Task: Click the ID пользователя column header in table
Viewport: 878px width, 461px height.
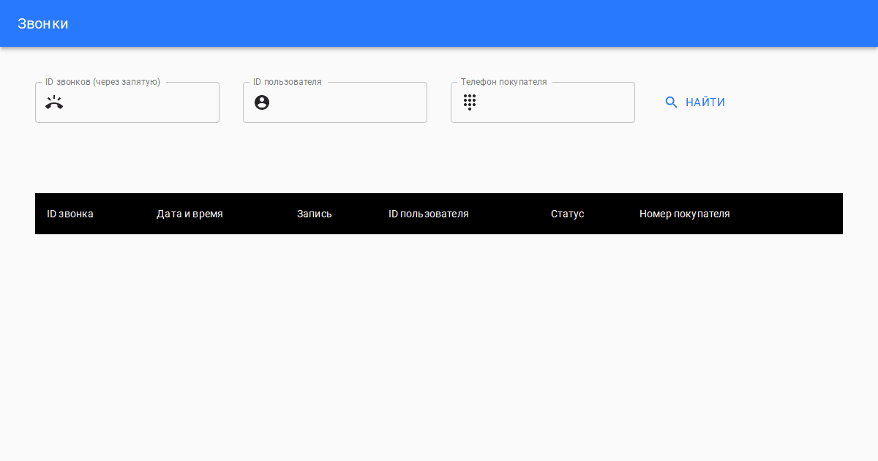Action: 429,214
